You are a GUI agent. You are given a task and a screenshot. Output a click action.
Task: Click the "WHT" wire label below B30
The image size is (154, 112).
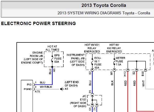click(143, 83)
